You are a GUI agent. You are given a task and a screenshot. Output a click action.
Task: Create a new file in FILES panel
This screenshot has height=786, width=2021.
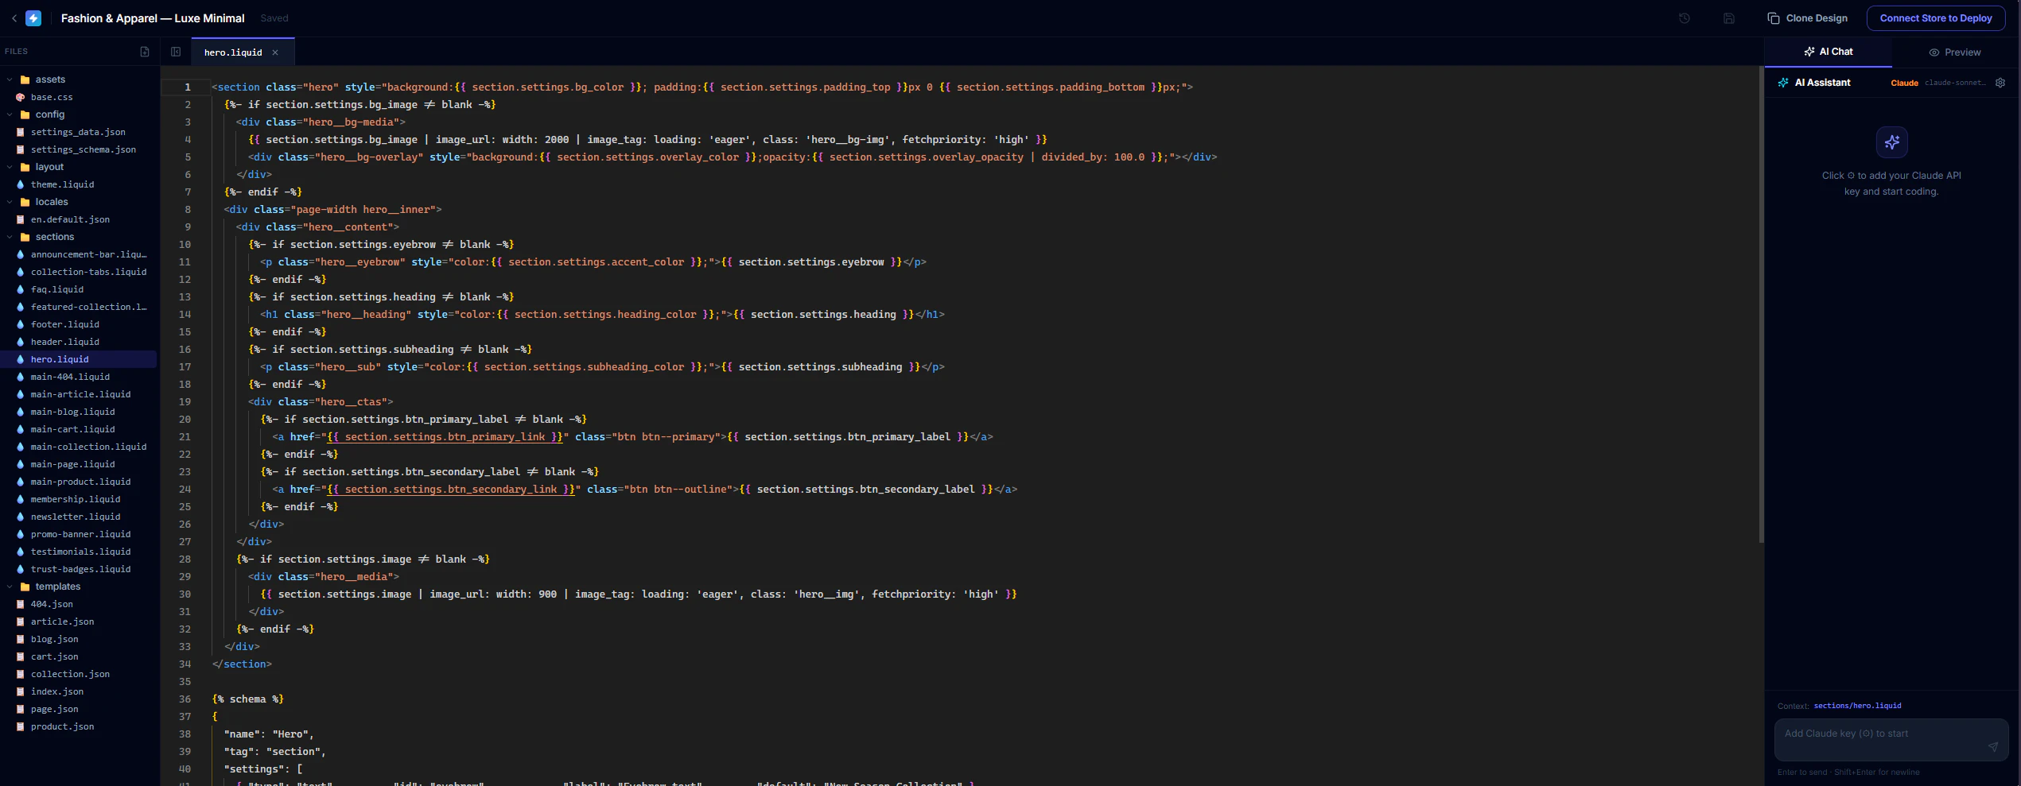pos(145,52)
